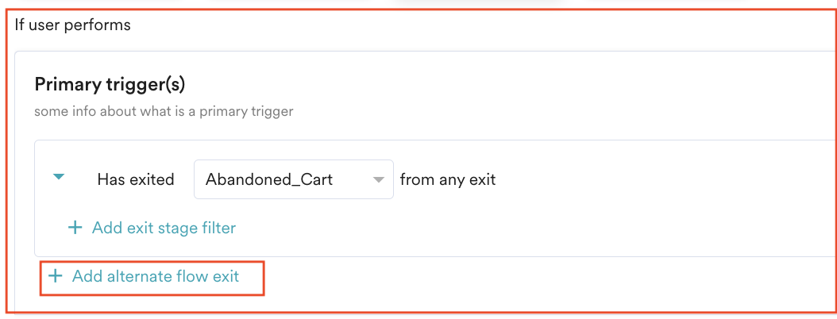This screenshot has height=319, width=837.
Task: Click the from any exit text
Action: 448,179
